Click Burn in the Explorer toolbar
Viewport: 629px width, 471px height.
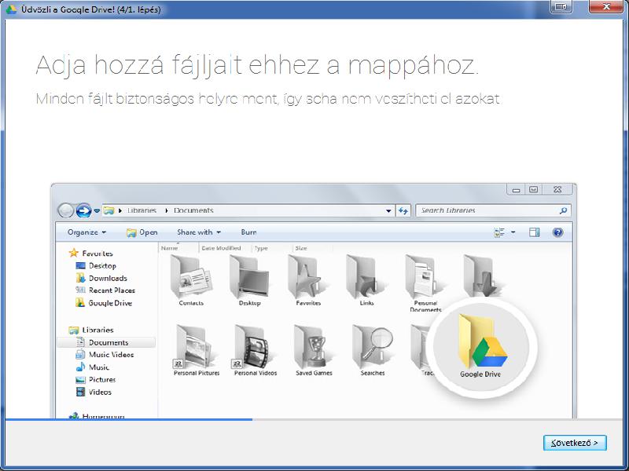tap(248, 232)
